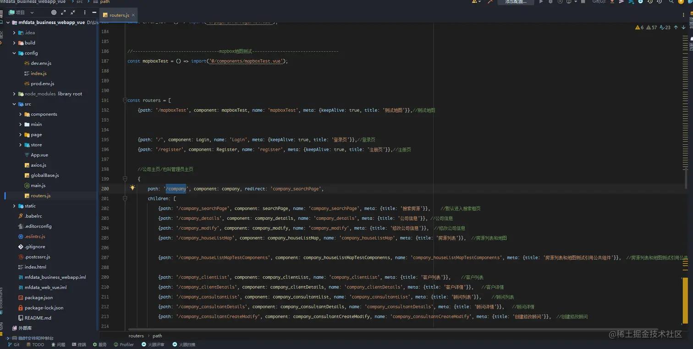The height and width of the screenshot is (349, 693).
Task: Click the src breadcrumb in navigation bar
Action: pyautogui.click(x=80, y=2)
